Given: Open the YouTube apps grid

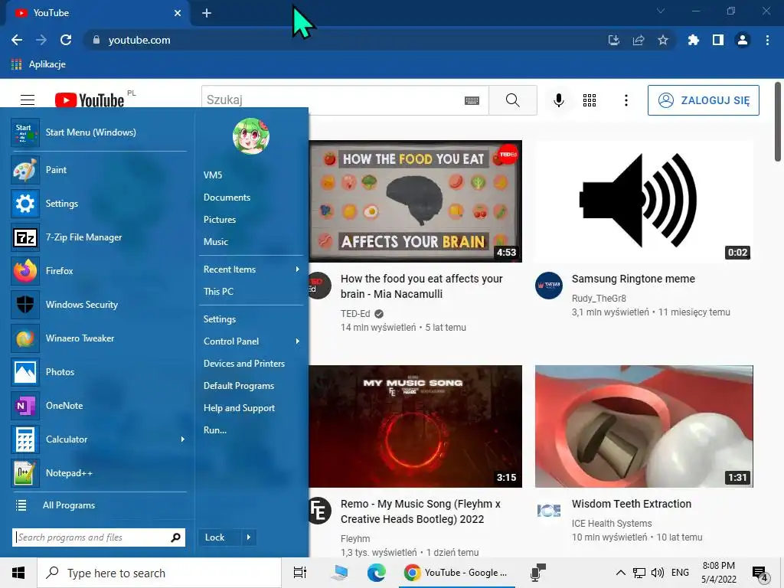Looking at the screenshot, I should coord(590,100).
